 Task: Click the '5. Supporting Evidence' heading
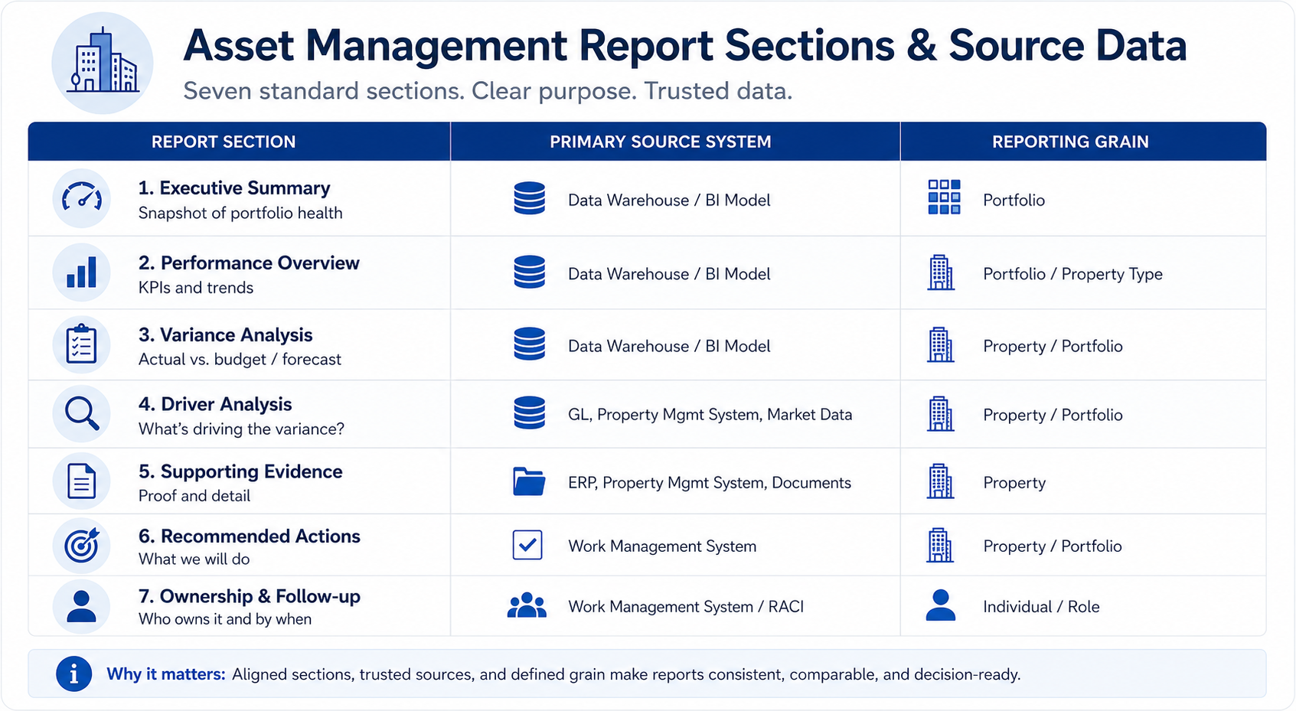pos(240,471)
